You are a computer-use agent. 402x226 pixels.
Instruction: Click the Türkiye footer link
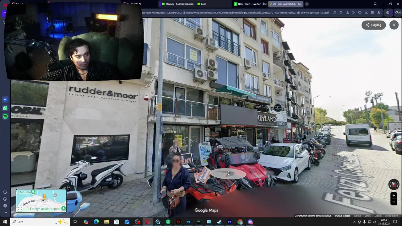[x=357, y=216]
